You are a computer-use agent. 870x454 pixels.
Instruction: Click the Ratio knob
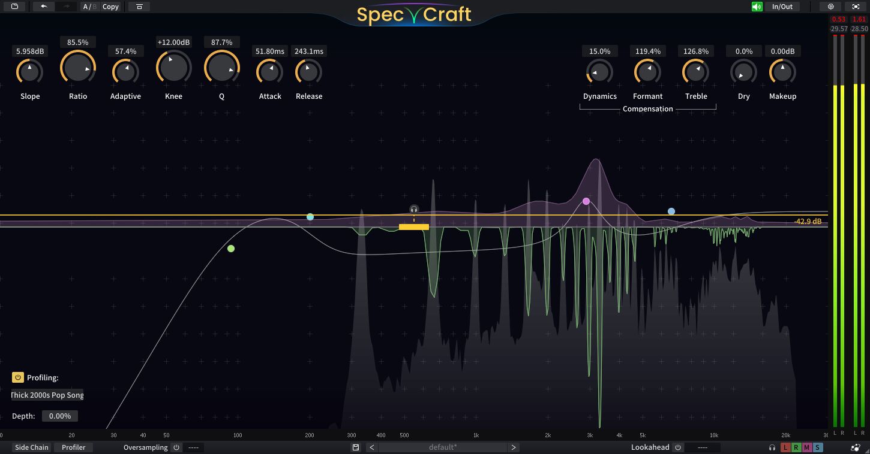click(x=78, y=68)
